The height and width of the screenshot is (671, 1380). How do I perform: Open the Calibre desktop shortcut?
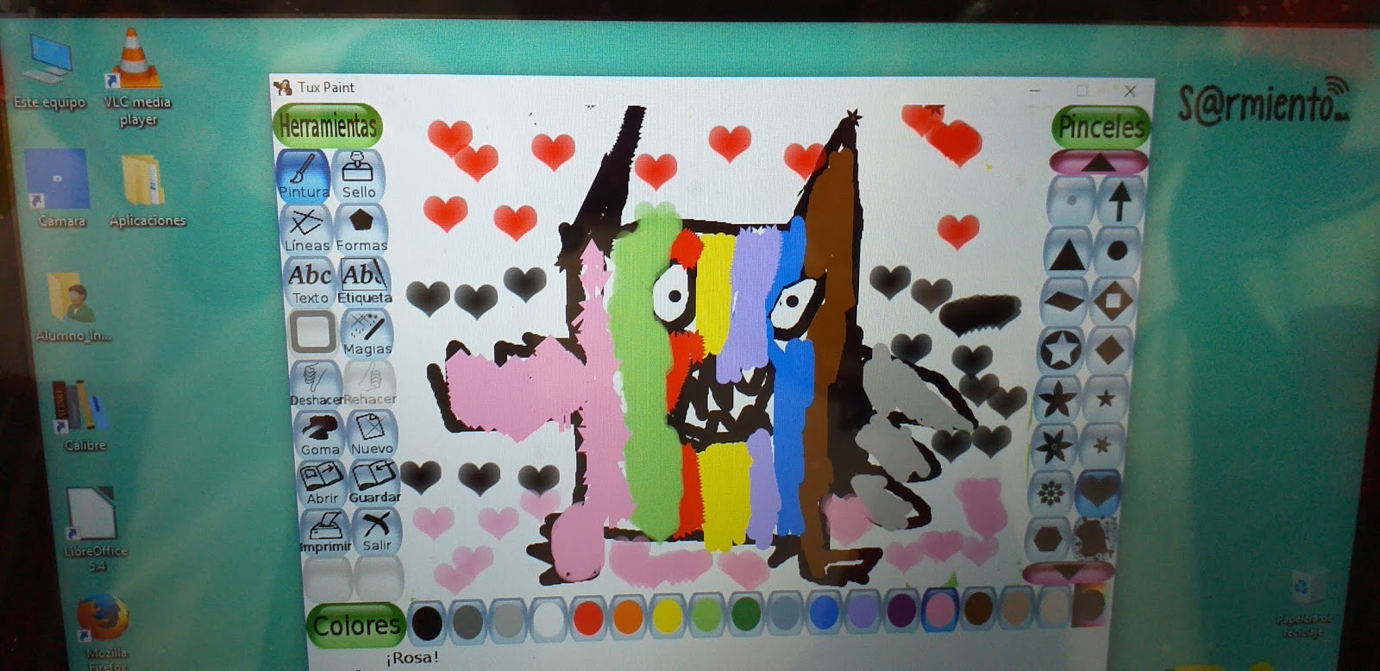point(84,416)
